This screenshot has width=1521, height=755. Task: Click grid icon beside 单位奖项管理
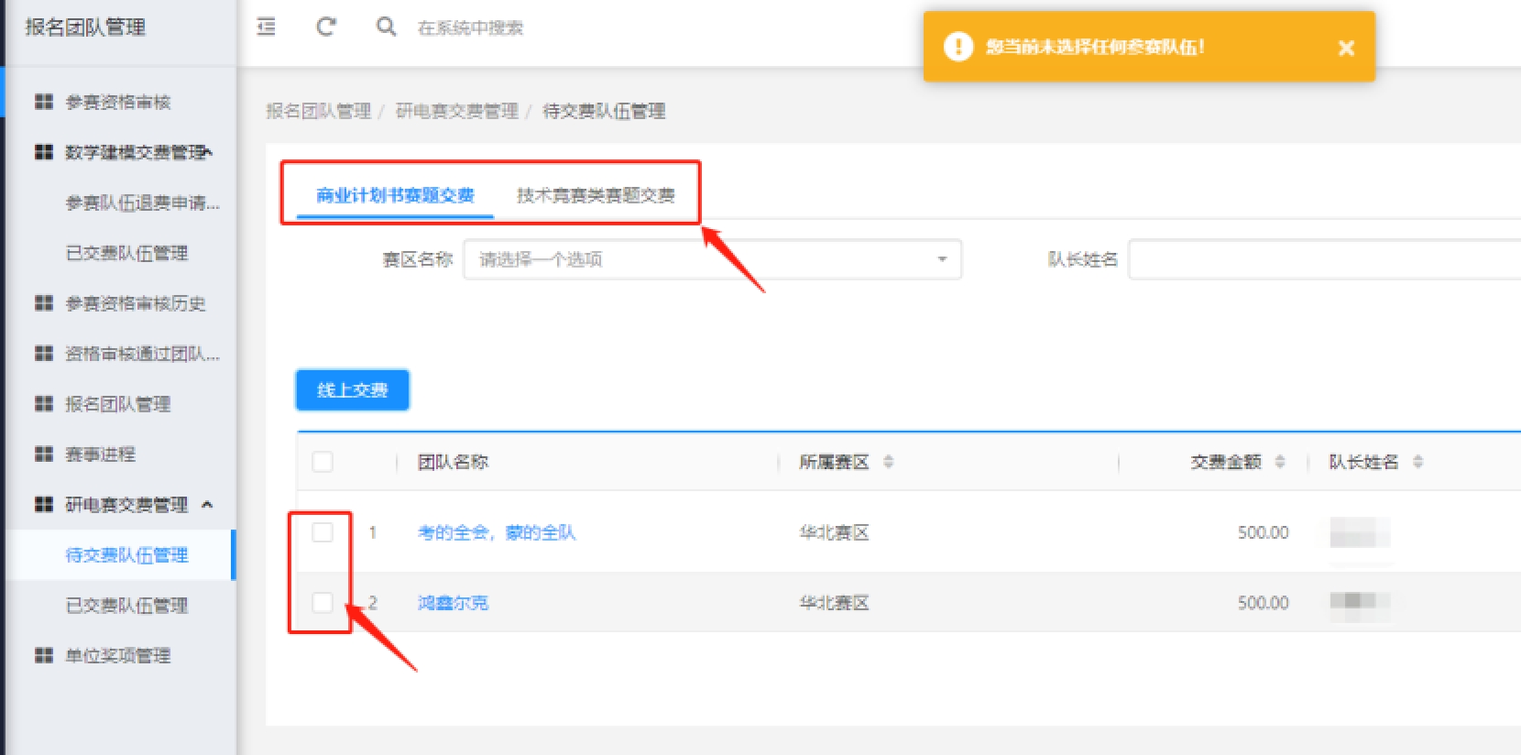43,655
